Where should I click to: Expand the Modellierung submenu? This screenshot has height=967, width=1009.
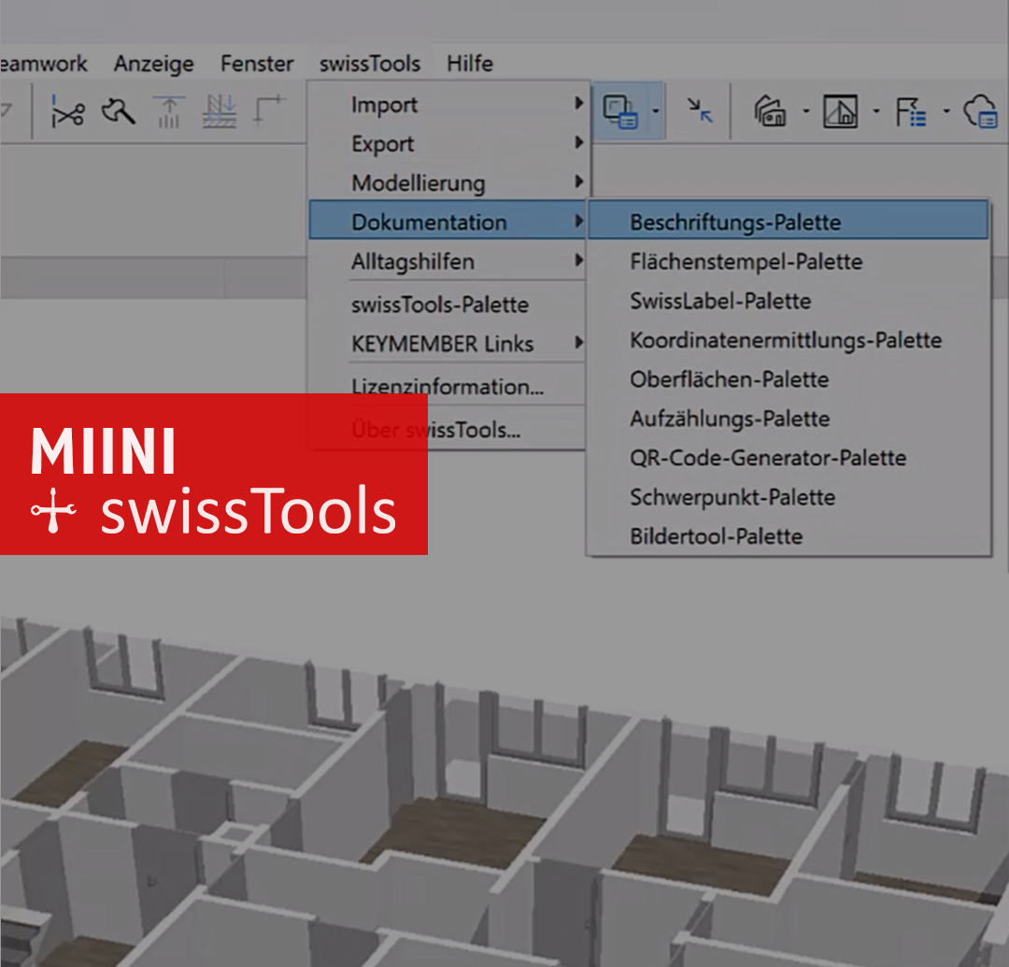[448, 183]
